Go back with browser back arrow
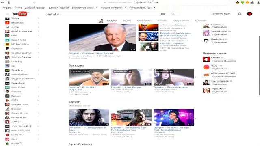Viewport: 260px width, 146px height. (x=2, y=2)
